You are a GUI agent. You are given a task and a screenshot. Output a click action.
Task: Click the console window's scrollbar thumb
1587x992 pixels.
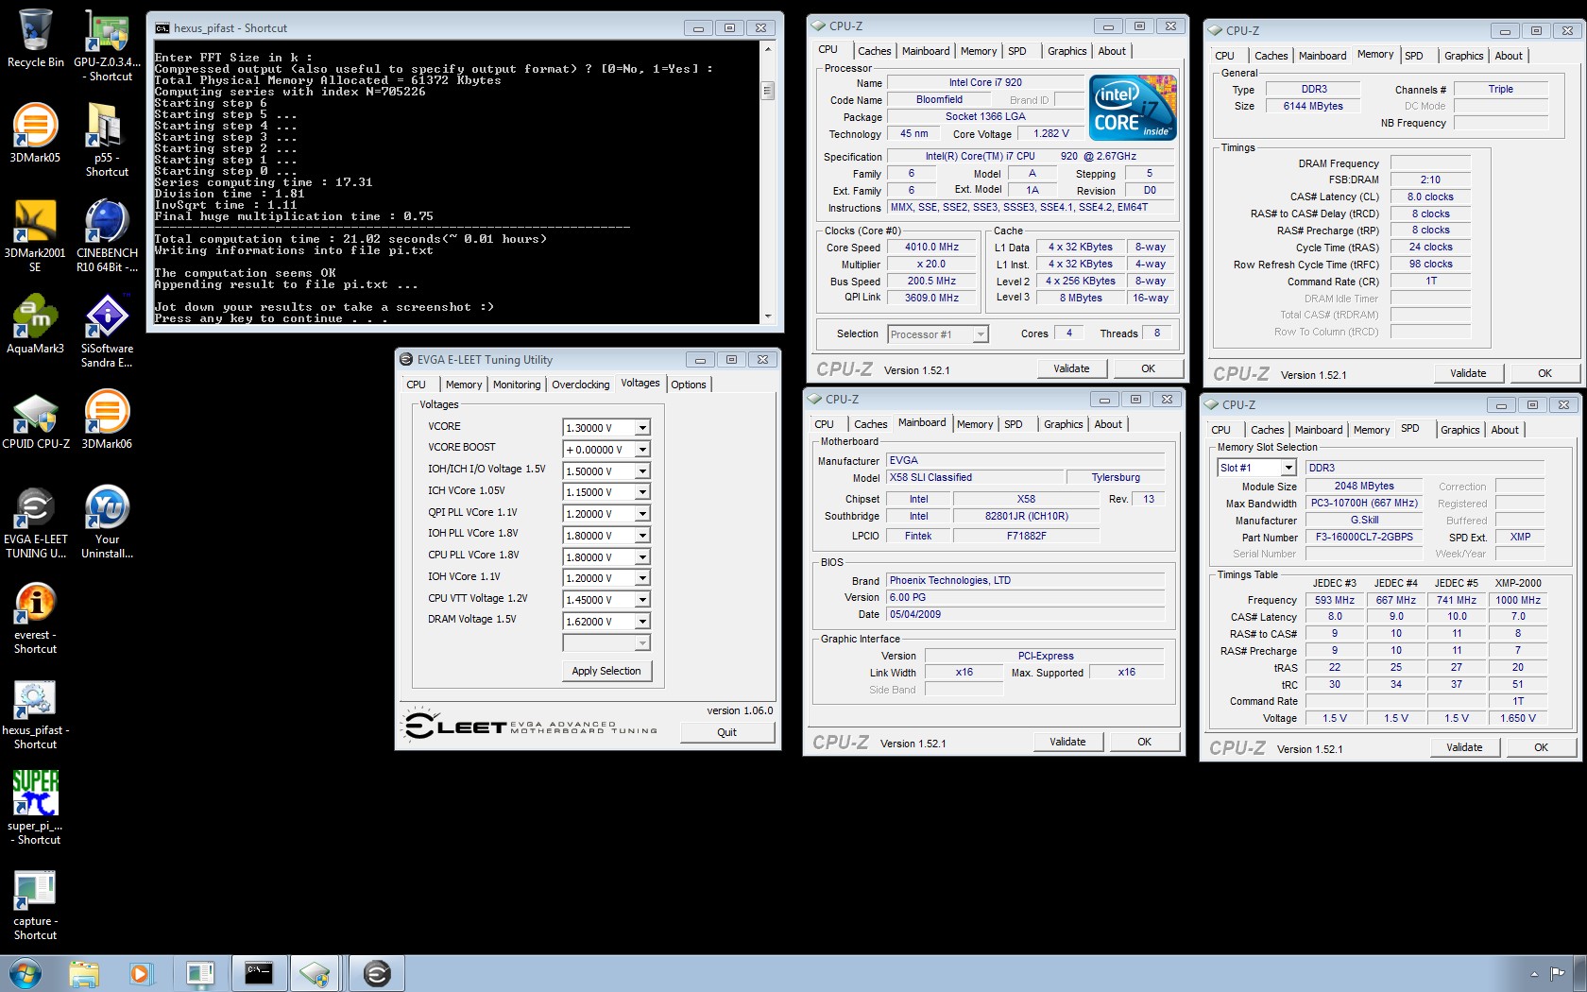click(x=768, y=91)
